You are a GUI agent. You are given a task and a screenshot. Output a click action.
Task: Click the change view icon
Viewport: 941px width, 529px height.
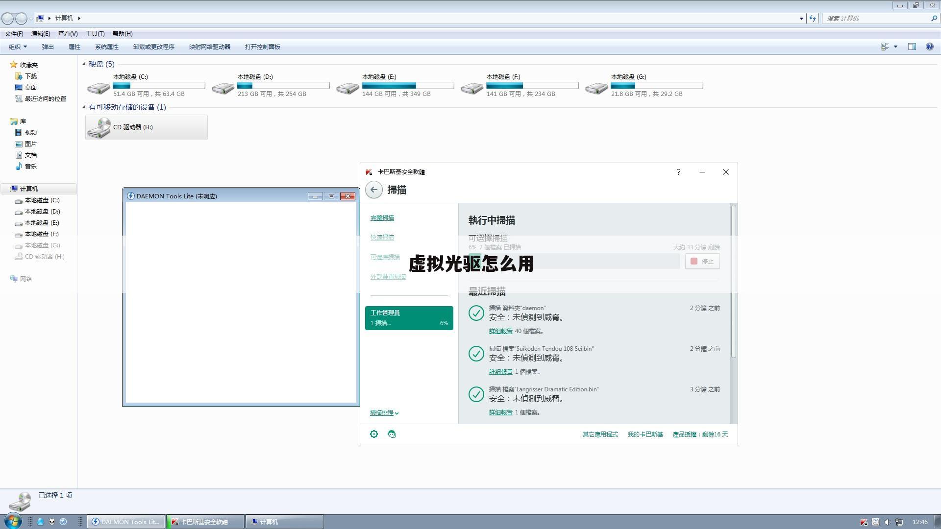click(x=885, y=47)
